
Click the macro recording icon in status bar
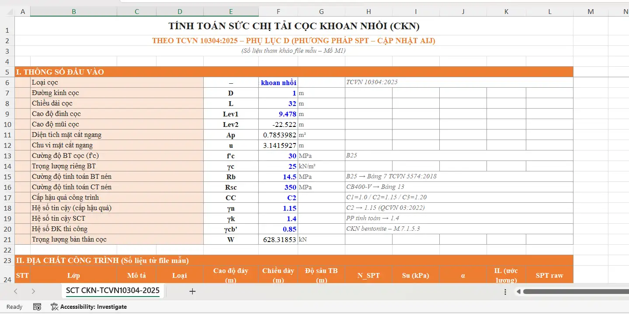click(37, 307)
